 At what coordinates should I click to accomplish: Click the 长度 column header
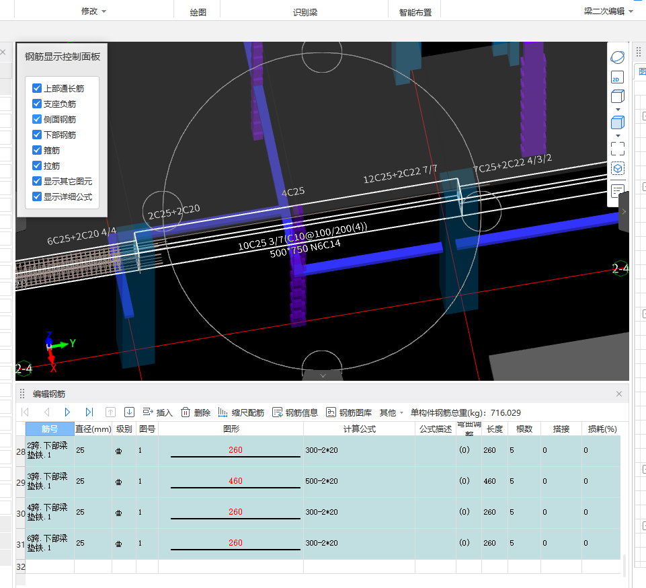tap(494, 429)
